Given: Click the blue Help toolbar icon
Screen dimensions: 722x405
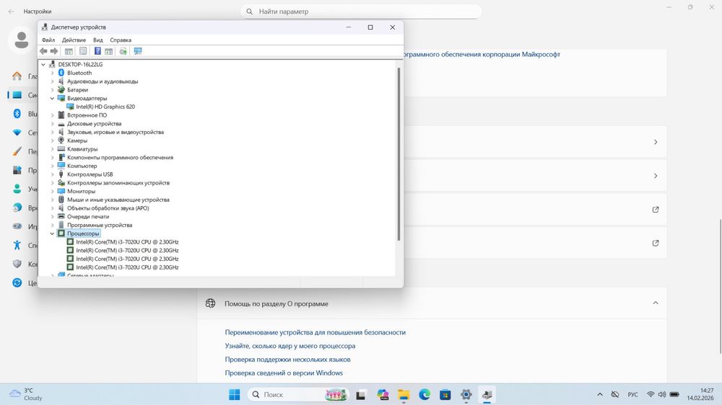Looking at the screenshot, I should [97, 51].
